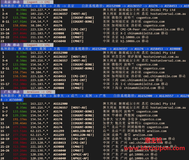The image size is (189, 160).
Task: Click the 0.39ms latency value
Action: pyautogui.click(x=22, y=10)
